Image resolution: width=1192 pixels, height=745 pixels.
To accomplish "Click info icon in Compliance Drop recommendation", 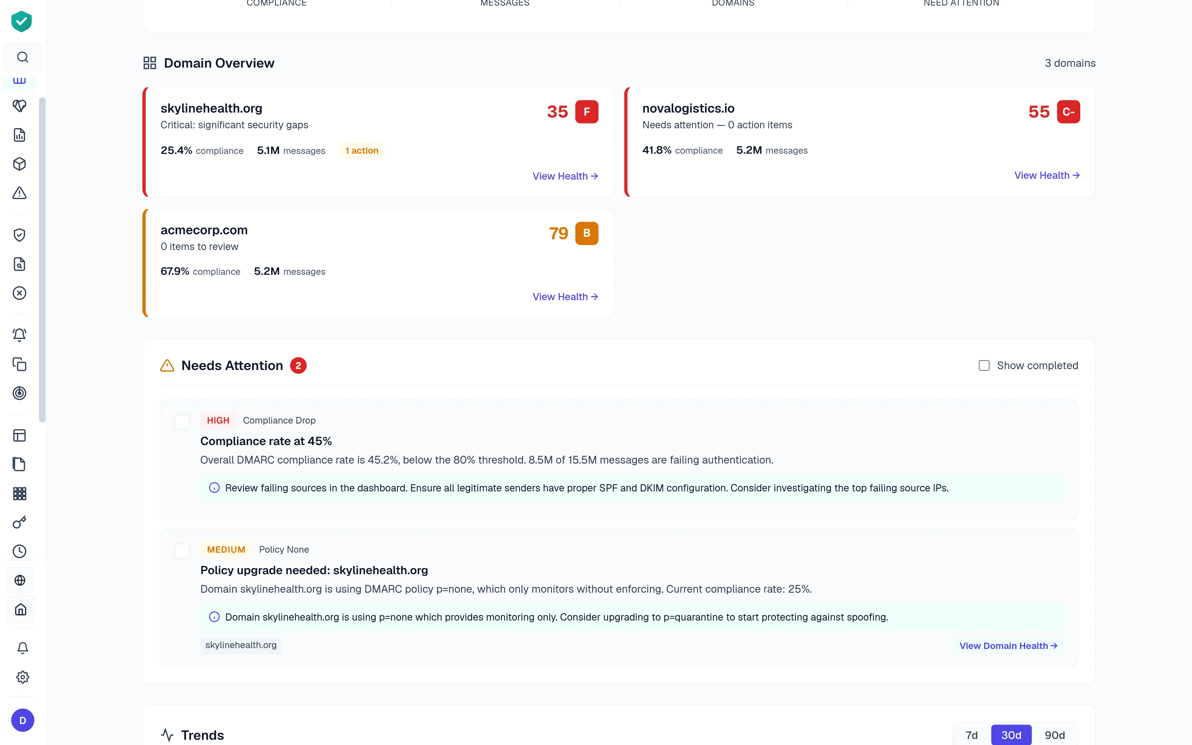I will click(x=214, y=488).
